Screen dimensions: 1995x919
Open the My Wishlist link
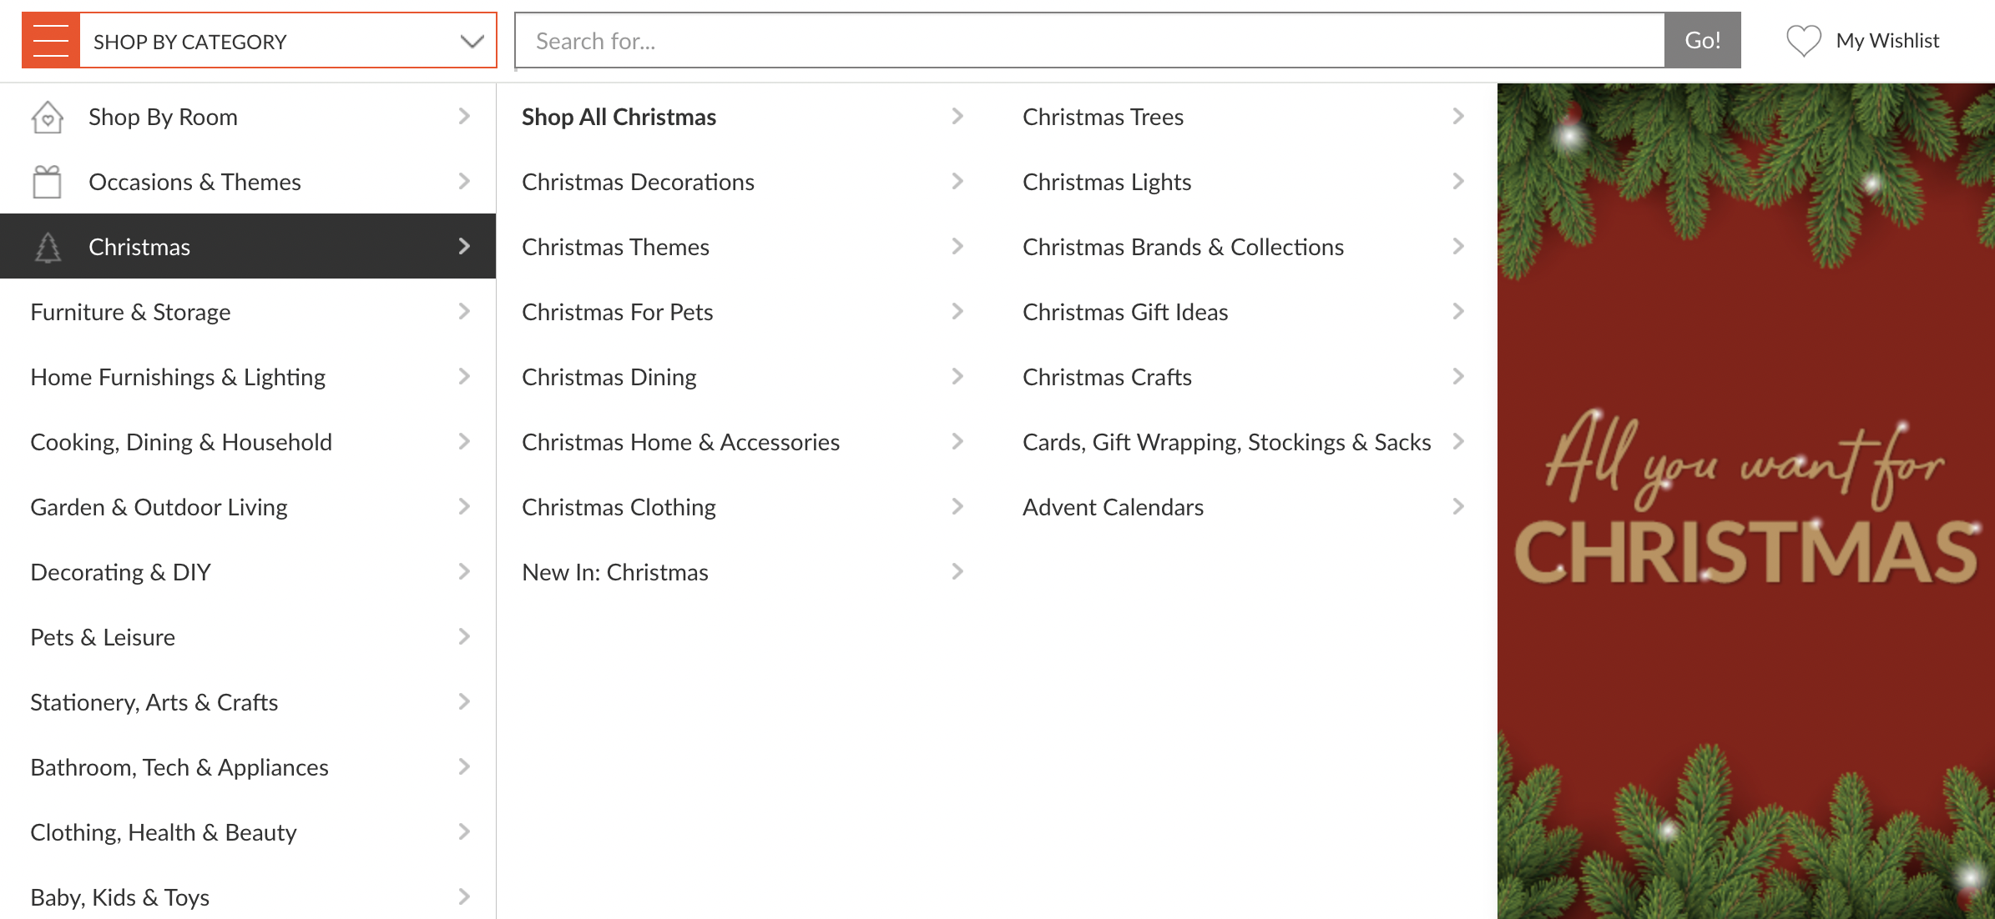click(x=1887, y=41)
